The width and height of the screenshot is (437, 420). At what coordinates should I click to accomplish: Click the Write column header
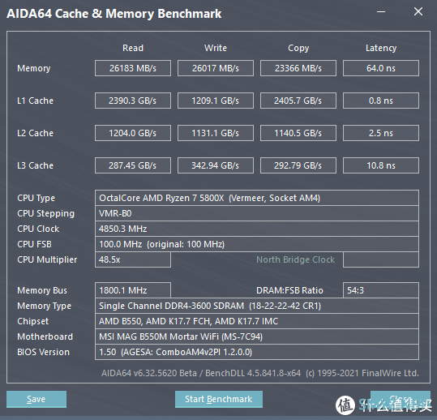tap(216, 48)
